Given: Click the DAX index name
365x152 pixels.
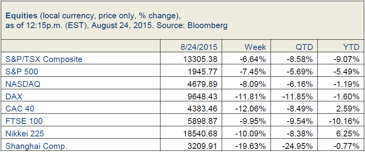Looking at the screenshot, I should coord(14,96).
